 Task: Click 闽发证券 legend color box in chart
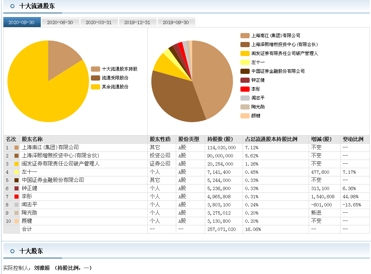(245, 53)
